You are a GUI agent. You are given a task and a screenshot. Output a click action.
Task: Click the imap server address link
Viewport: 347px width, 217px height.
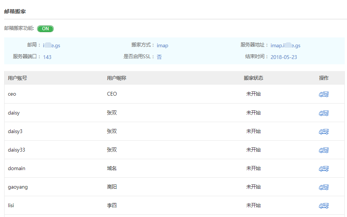tap(285, 45)
